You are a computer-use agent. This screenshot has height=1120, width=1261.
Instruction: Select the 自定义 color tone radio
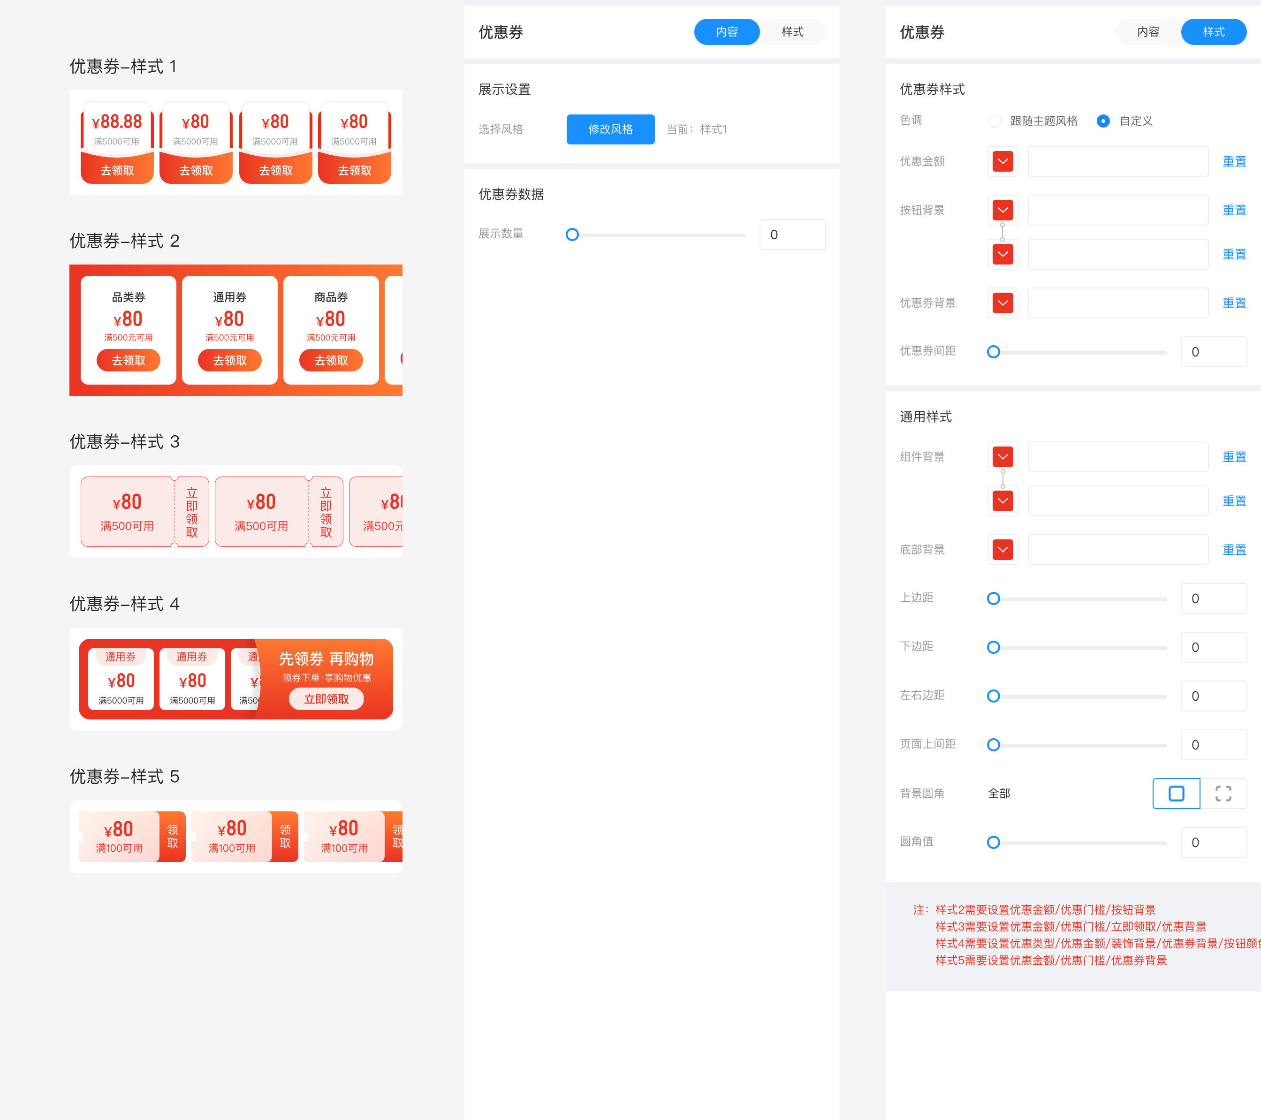[1103, 121]
